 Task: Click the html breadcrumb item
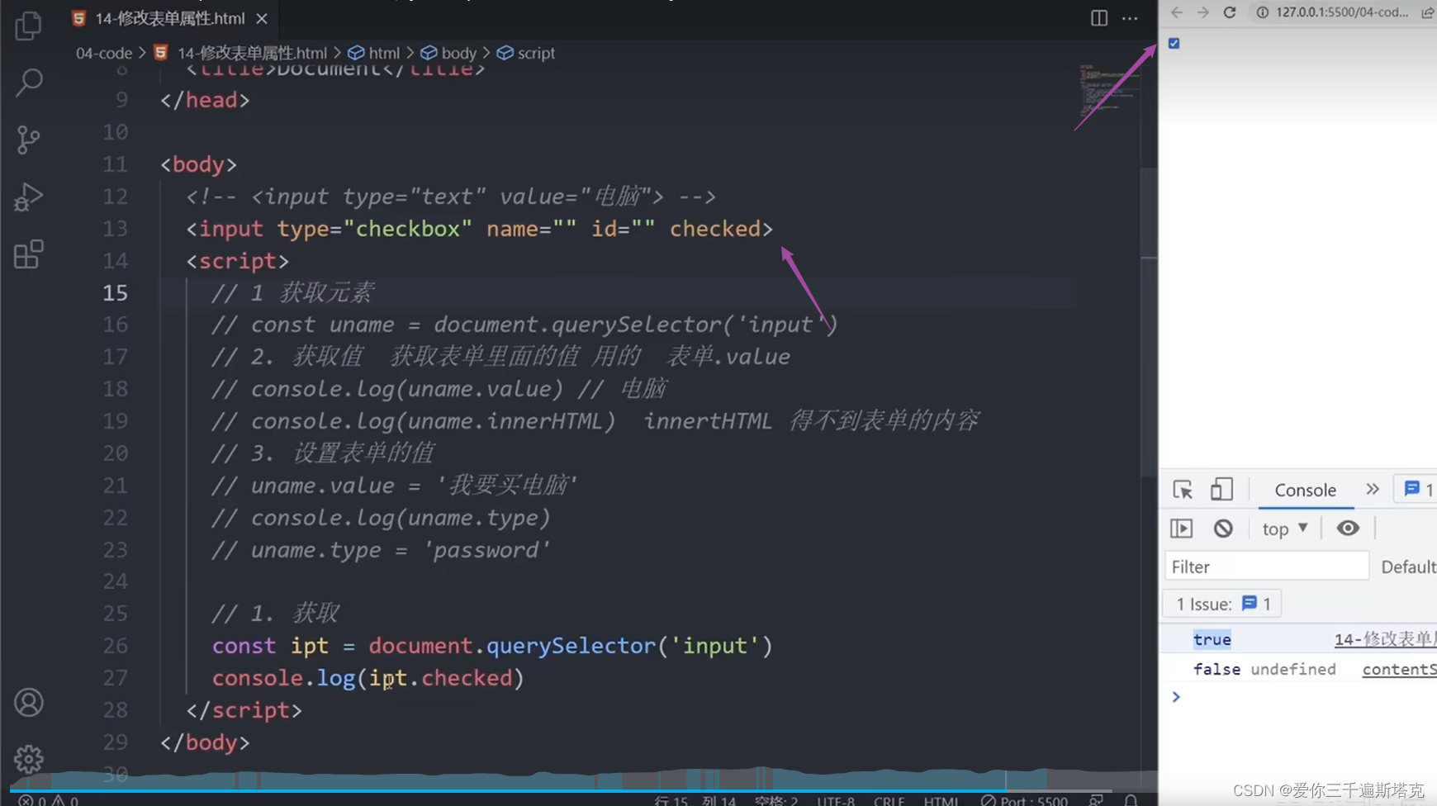[374, 53]
